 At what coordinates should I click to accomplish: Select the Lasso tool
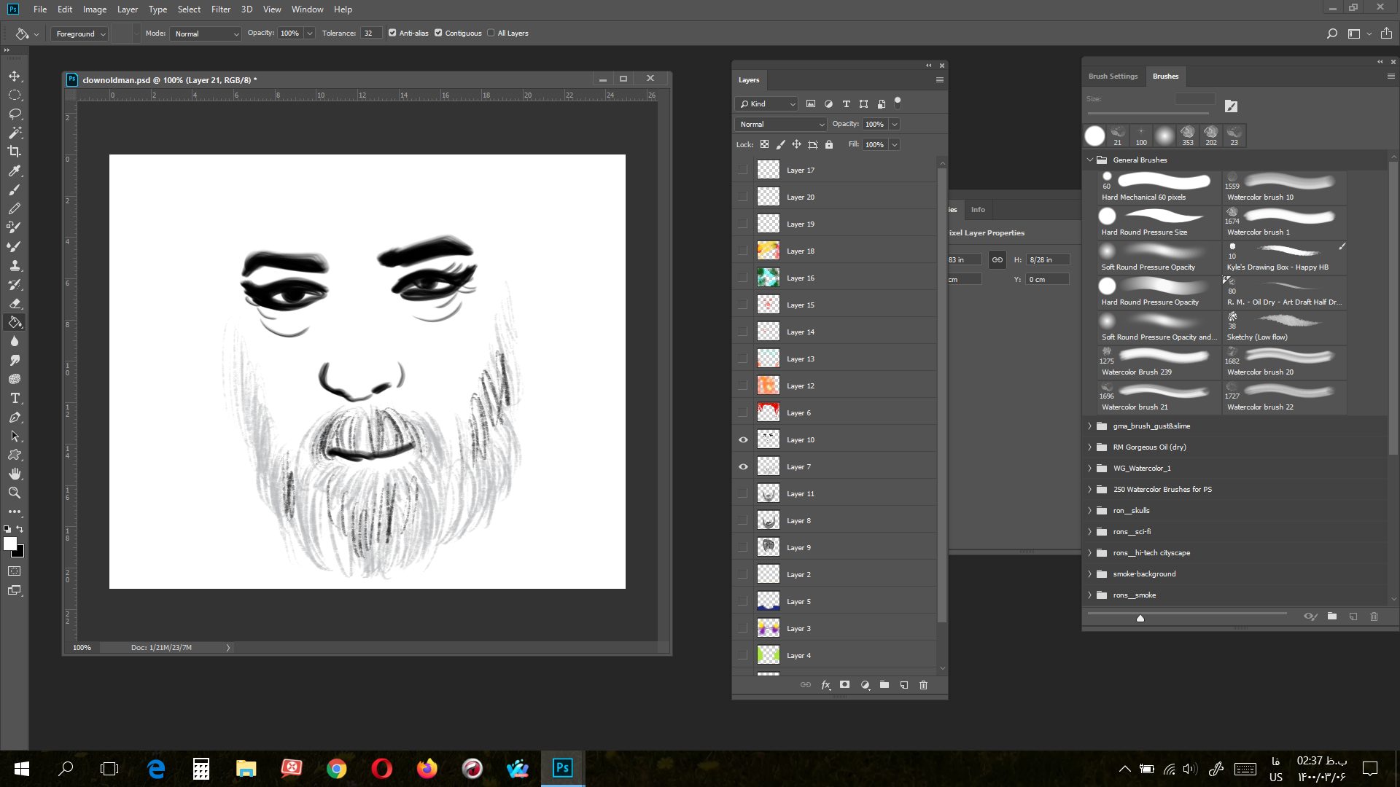pyautogui.click(x=15, y=114)
